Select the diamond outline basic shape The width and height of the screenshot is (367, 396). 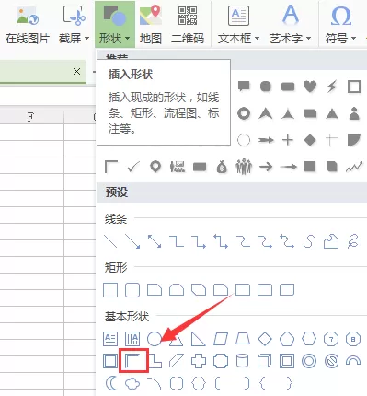point(265,339)
